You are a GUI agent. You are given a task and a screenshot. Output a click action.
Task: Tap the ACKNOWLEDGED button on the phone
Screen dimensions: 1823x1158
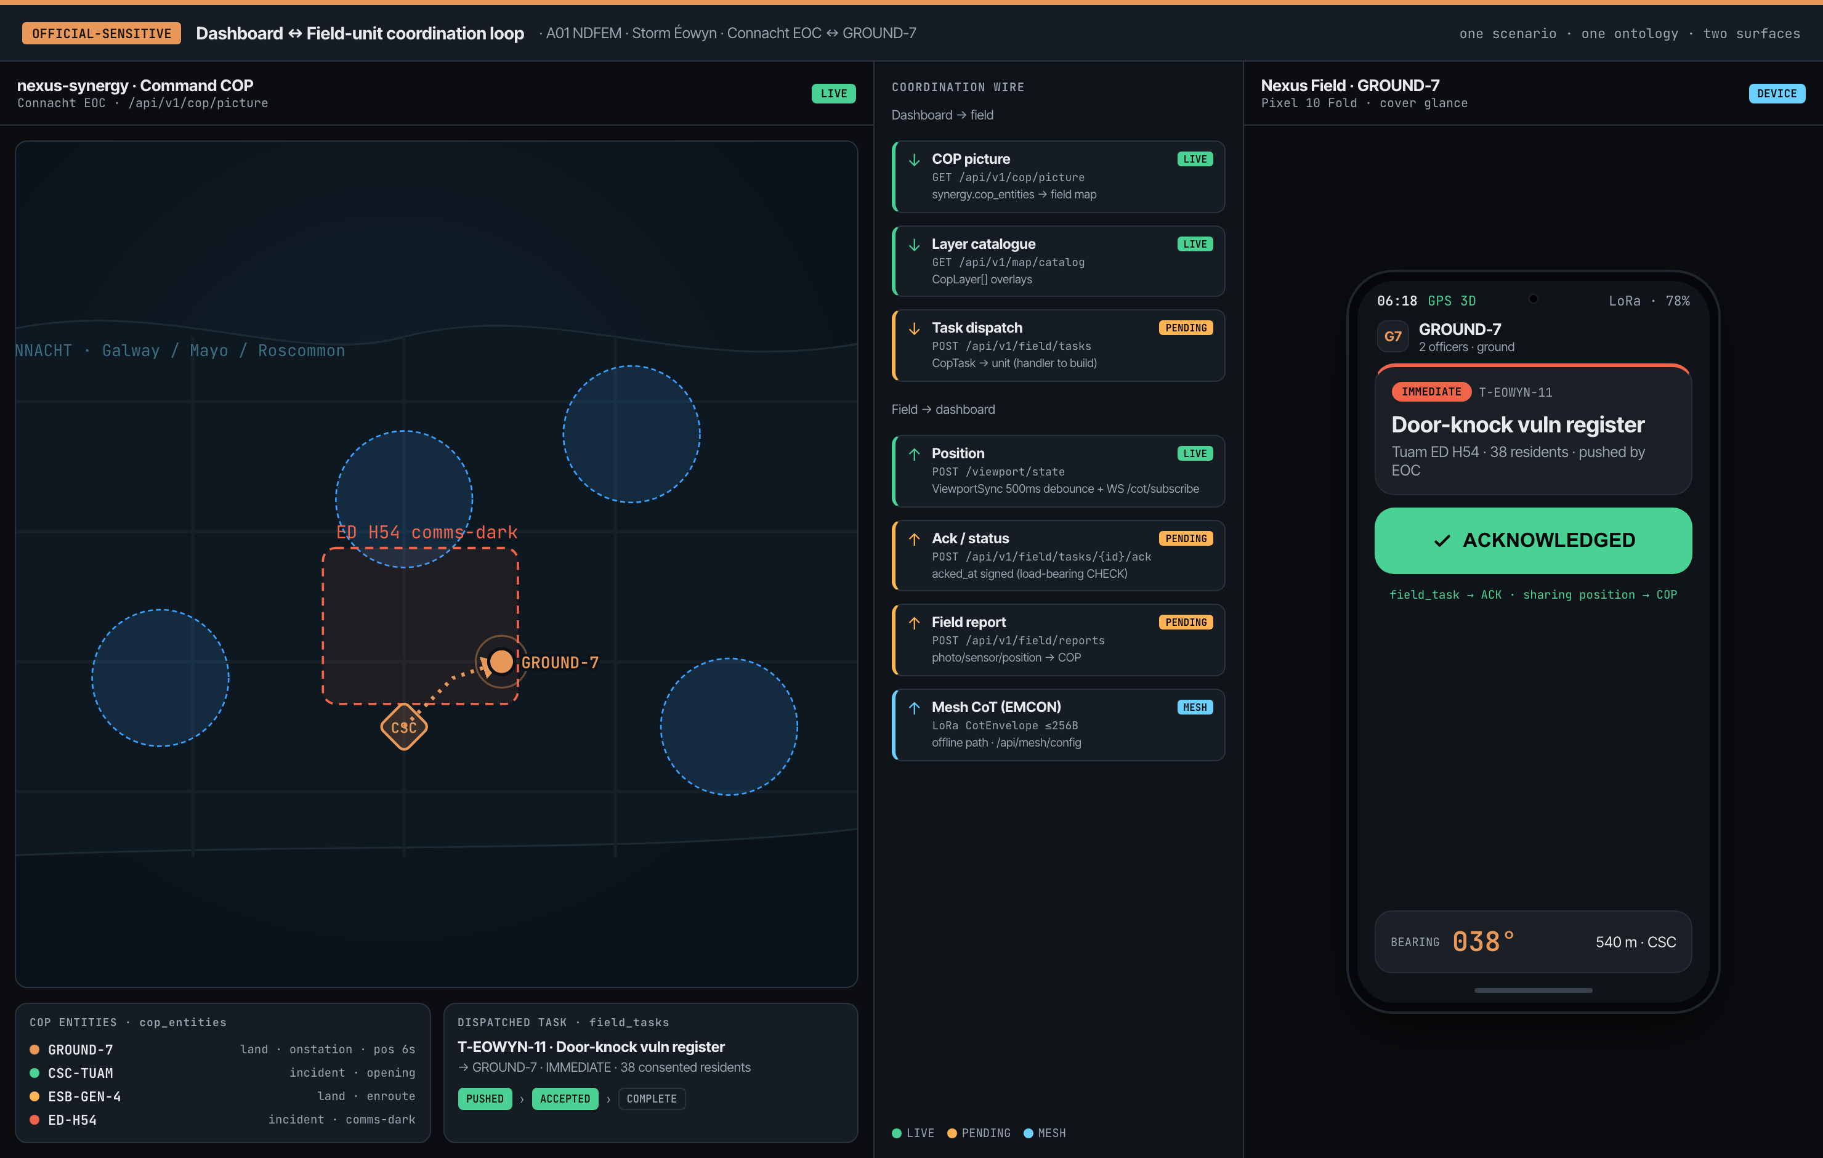point(1533,541)
